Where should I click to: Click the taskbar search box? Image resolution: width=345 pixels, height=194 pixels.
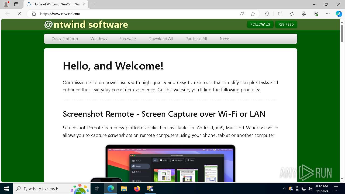coord(52,189)
